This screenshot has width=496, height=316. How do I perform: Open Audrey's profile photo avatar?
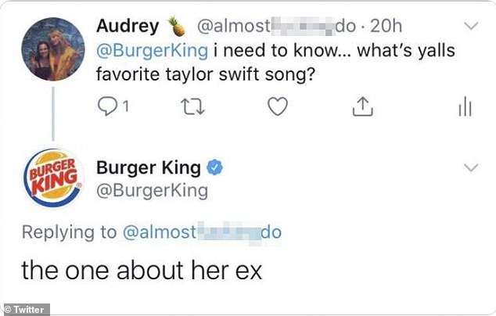pos(52,48)
